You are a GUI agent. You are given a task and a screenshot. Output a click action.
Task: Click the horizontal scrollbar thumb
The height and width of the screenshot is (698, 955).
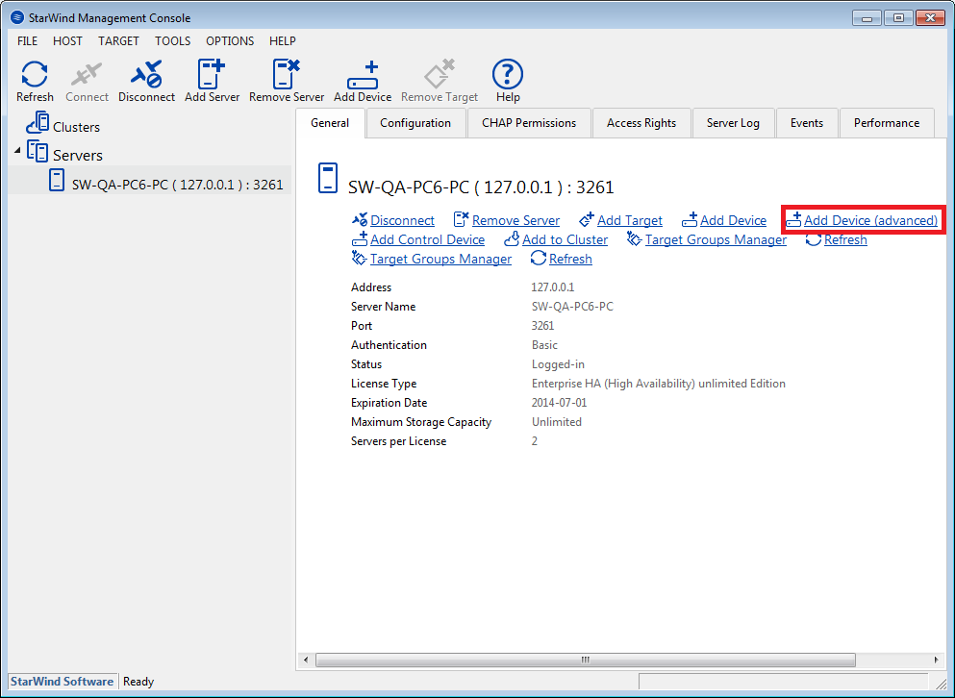coord(586,660)
